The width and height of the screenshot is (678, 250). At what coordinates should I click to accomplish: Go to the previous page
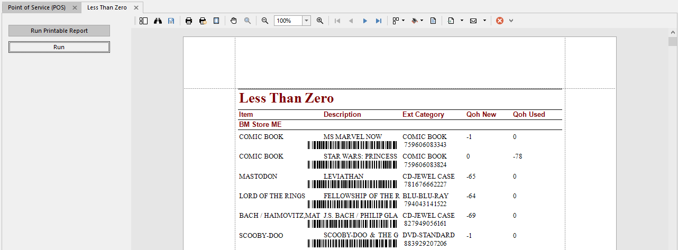(351, 21)
